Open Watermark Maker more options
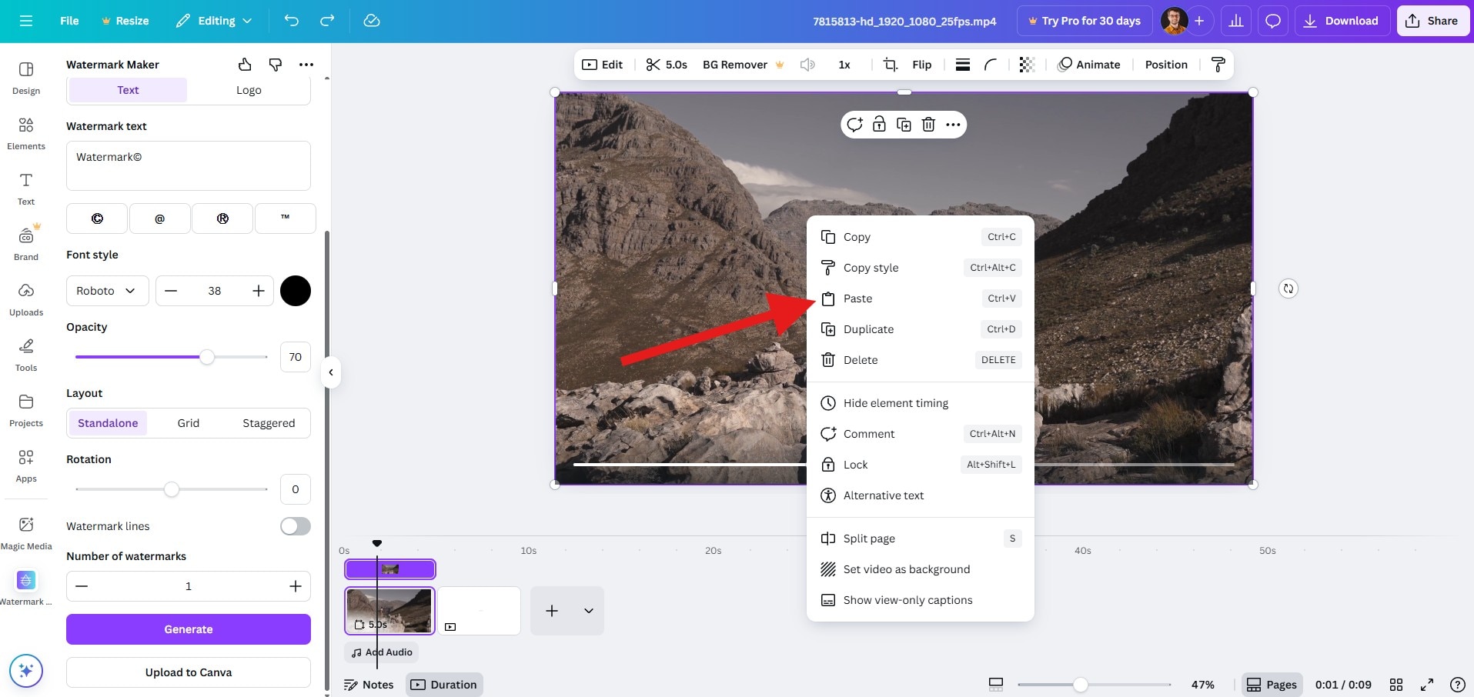The image size is (1474, 697). pyautogui.click(x=306, y=65)
